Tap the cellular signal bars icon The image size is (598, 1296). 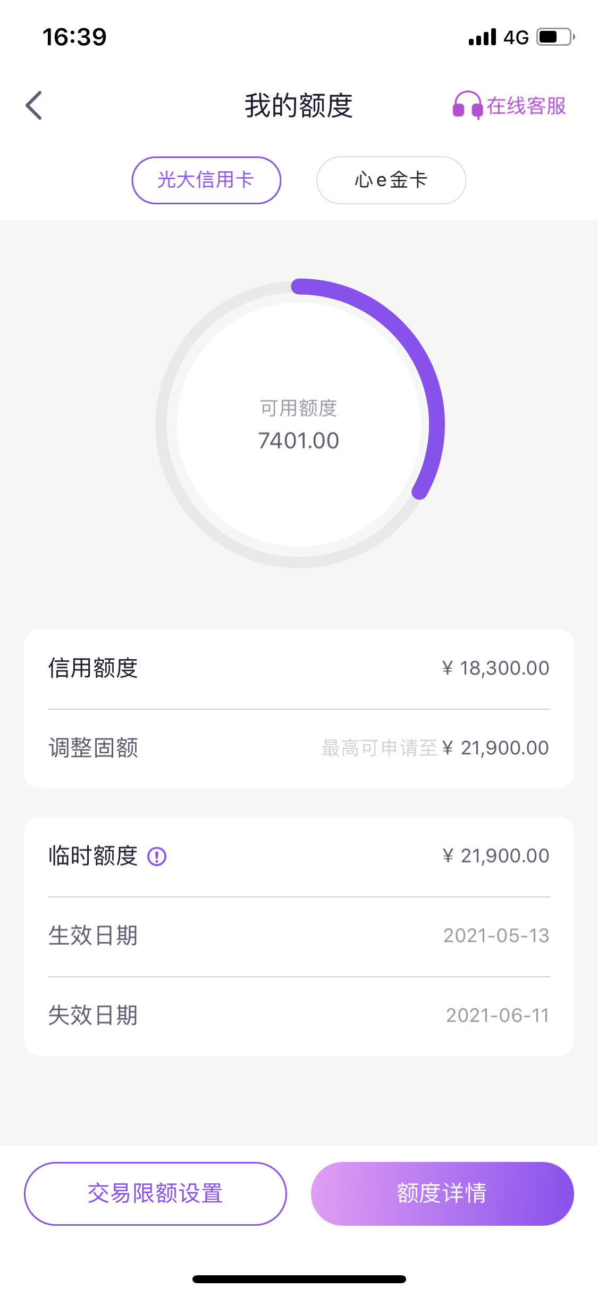[x=483, y=37]
